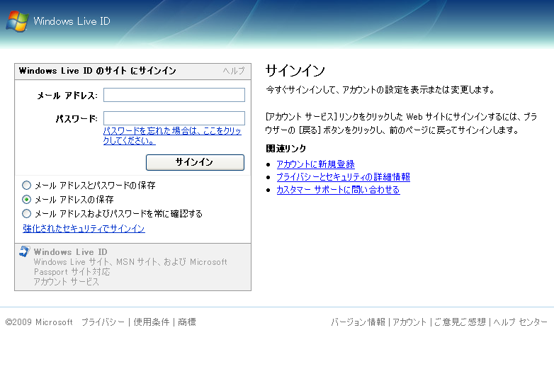Focus the メール アドレス input field
This screenshot has height=369, width=554.
(x=174, y=95)
